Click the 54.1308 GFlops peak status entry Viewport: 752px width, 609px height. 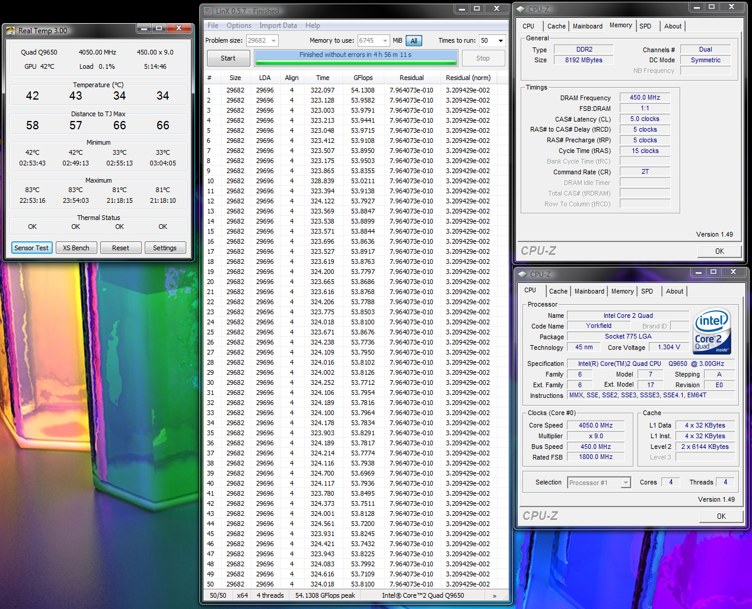325,595
